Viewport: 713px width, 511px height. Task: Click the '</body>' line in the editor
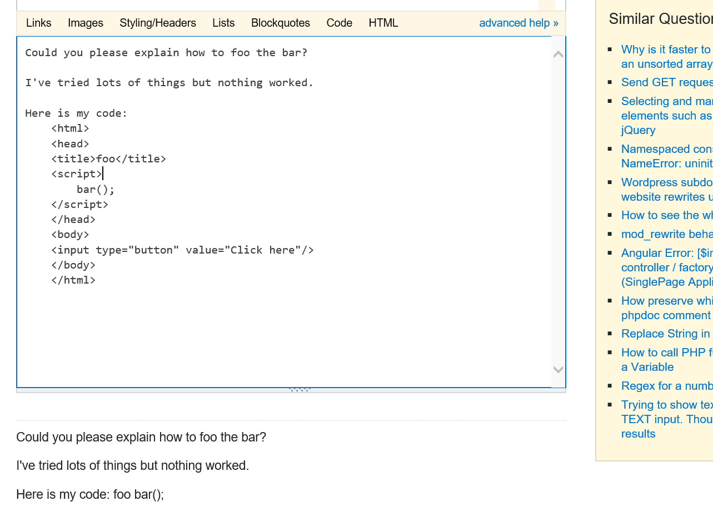73,265
